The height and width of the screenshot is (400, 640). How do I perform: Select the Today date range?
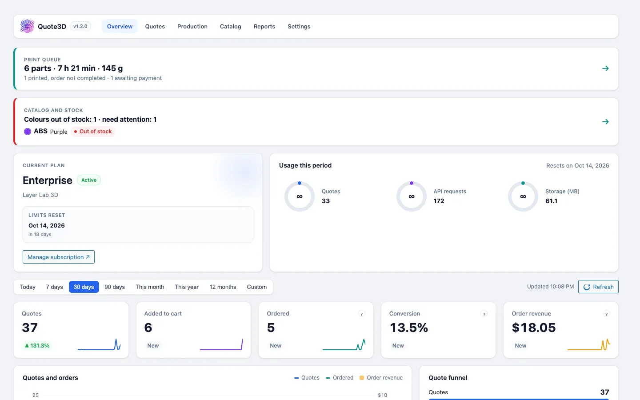point(28,287)
